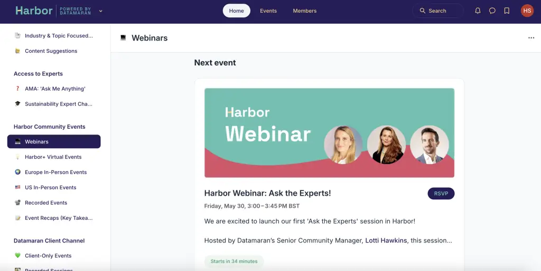
Task: Click the laptop icon in sidebar Webinars row
Action: pos(17,141)
